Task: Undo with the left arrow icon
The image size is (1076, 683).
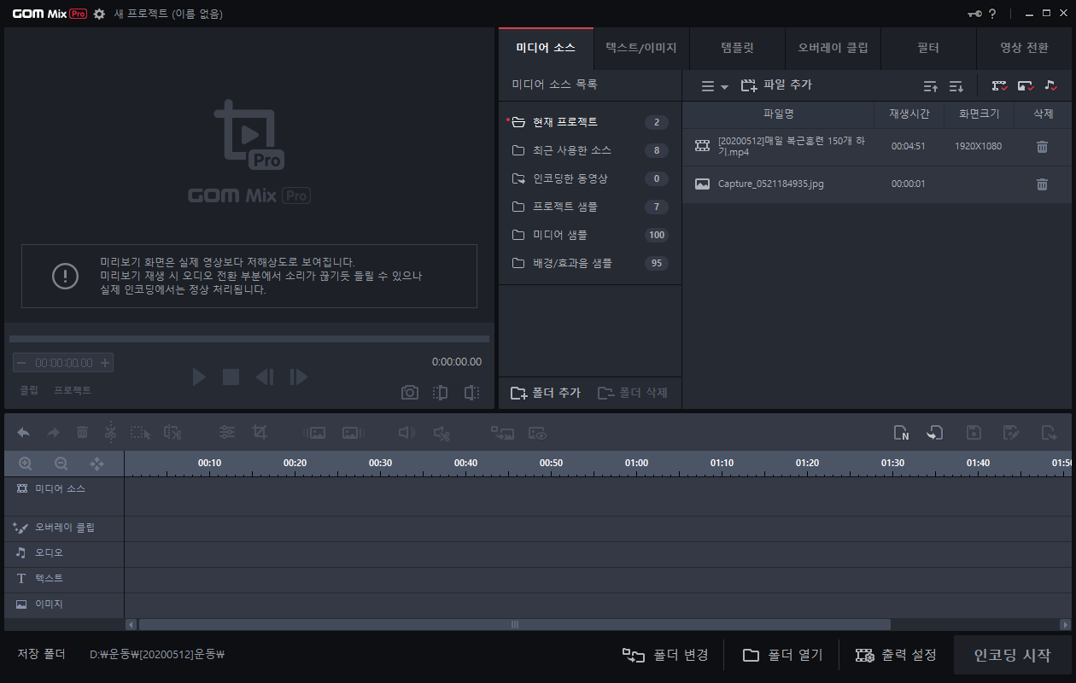Action: (x=24, y=433)
